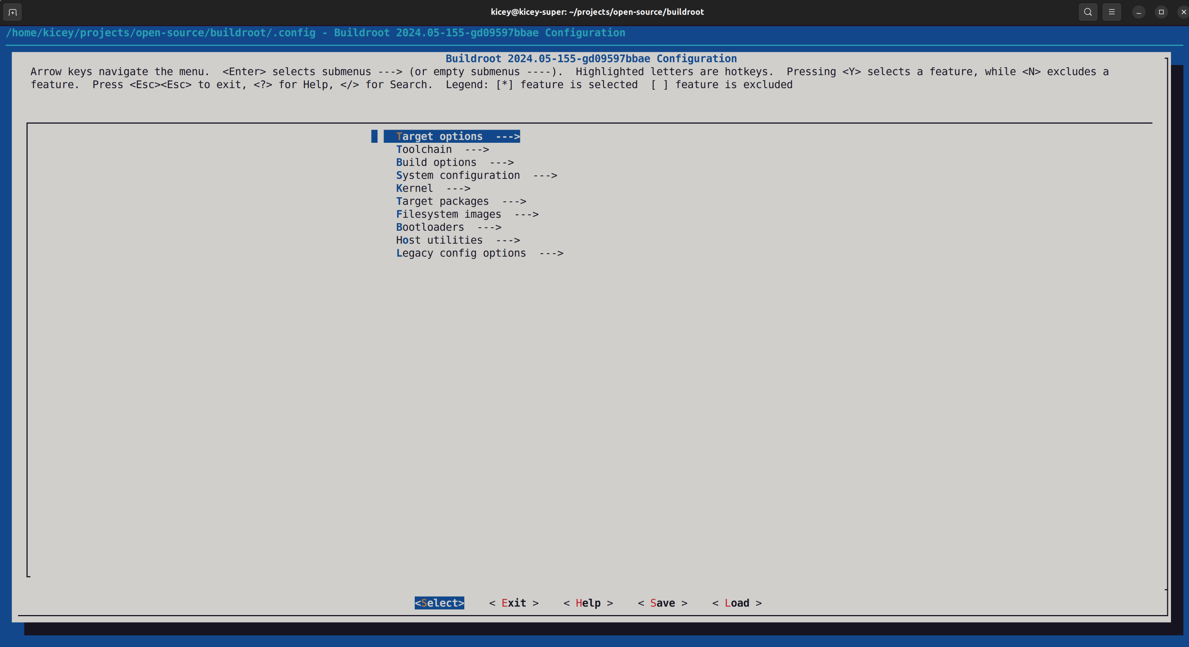The image size is (1189, 647).
Task: Click the highlighted Target options entry
Action: [439, 136]
